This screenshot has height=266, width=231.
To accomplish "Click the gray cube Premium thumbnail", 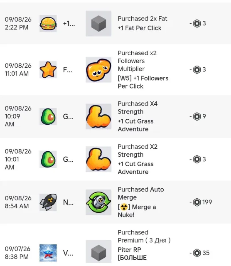I will pyautogui.click(x=98, y=253).
